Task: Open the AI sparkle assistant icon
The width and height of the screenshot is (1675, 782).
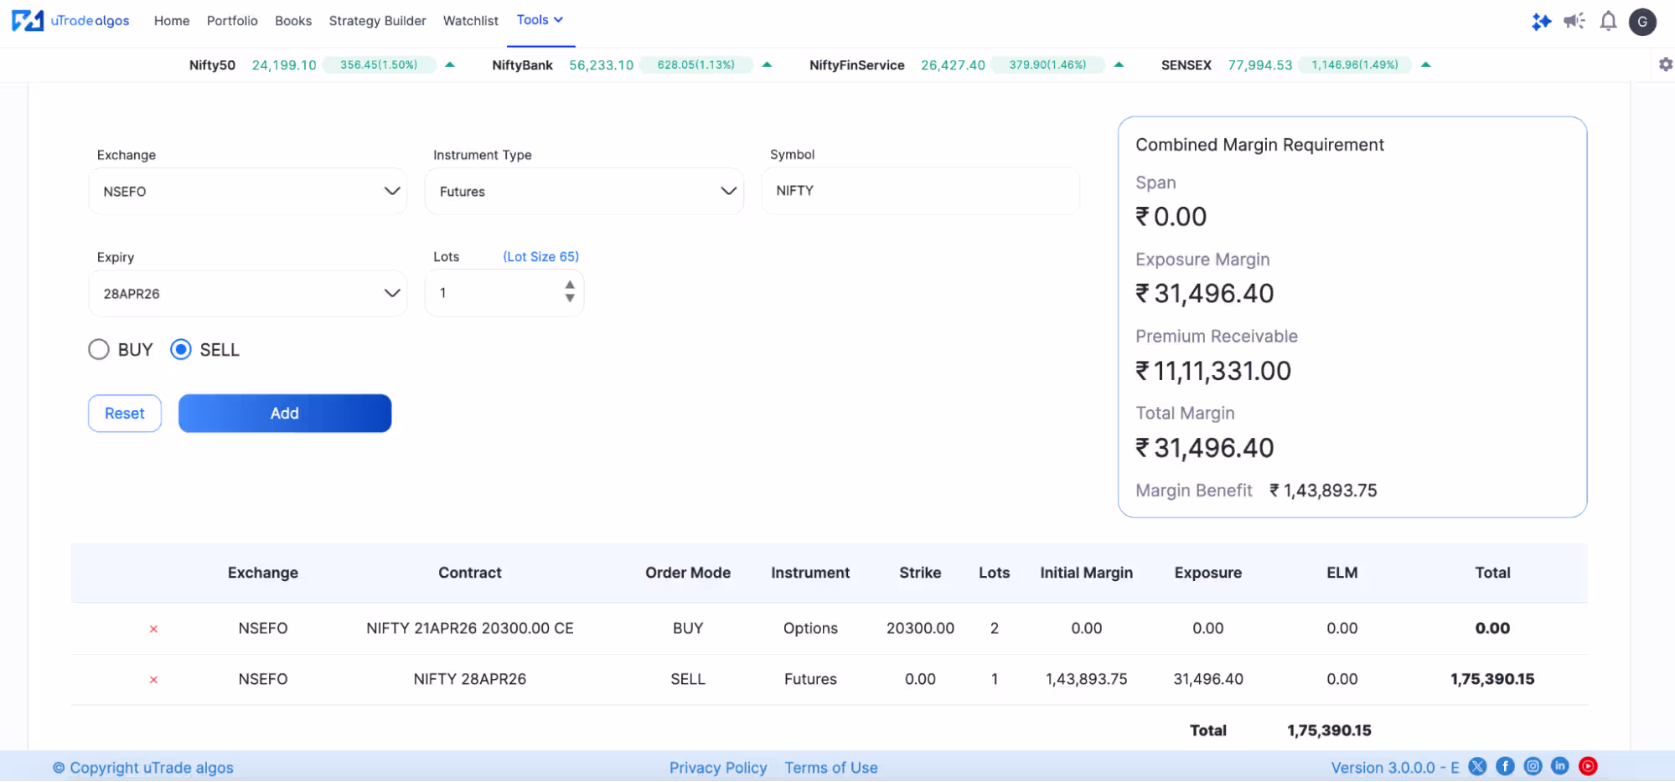Action: point(1541,21)
